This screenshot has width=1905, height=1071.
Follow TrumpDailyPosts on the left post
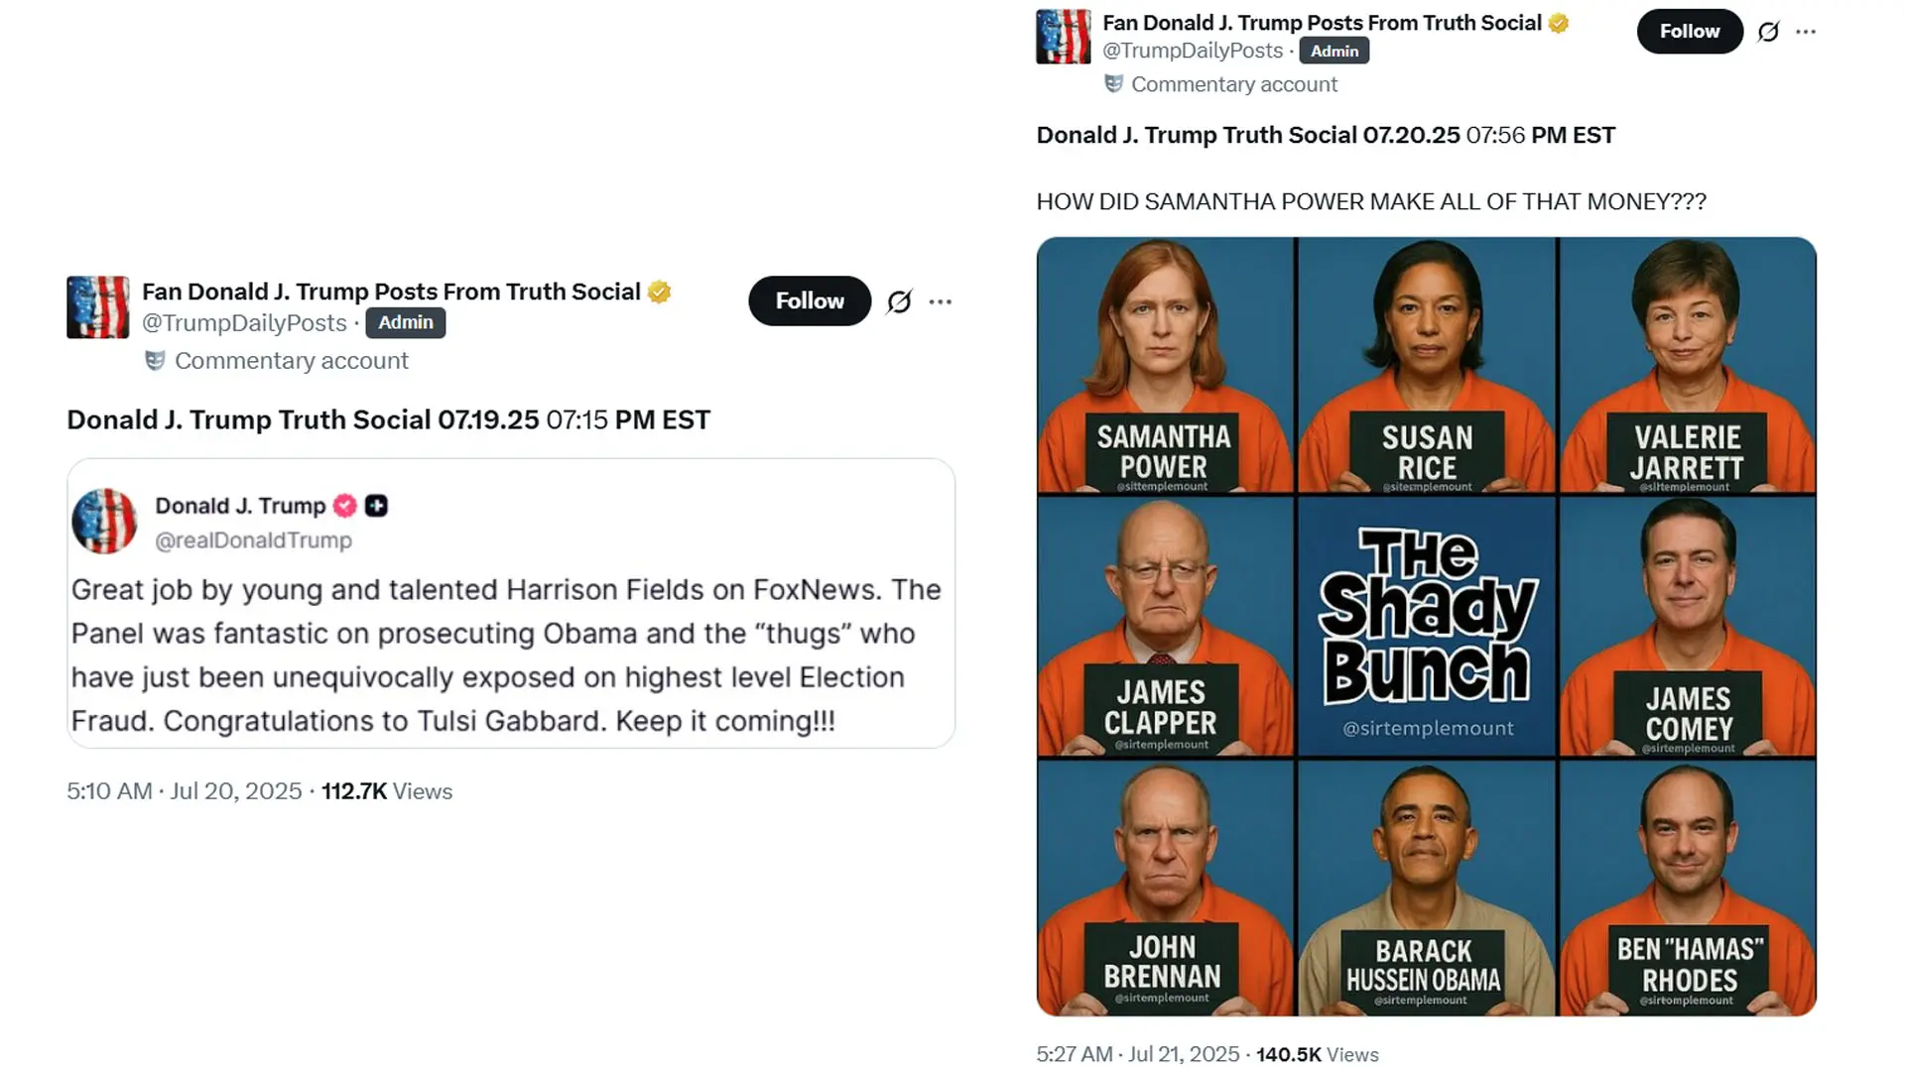[810, 300]
